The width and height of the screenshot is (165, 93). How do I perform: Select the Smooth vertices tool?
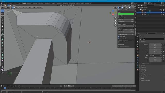[x=2, y=61]
